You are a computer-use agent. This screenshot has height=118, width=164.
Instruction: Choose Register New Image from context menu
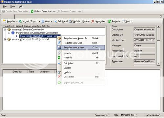(81, 47)
